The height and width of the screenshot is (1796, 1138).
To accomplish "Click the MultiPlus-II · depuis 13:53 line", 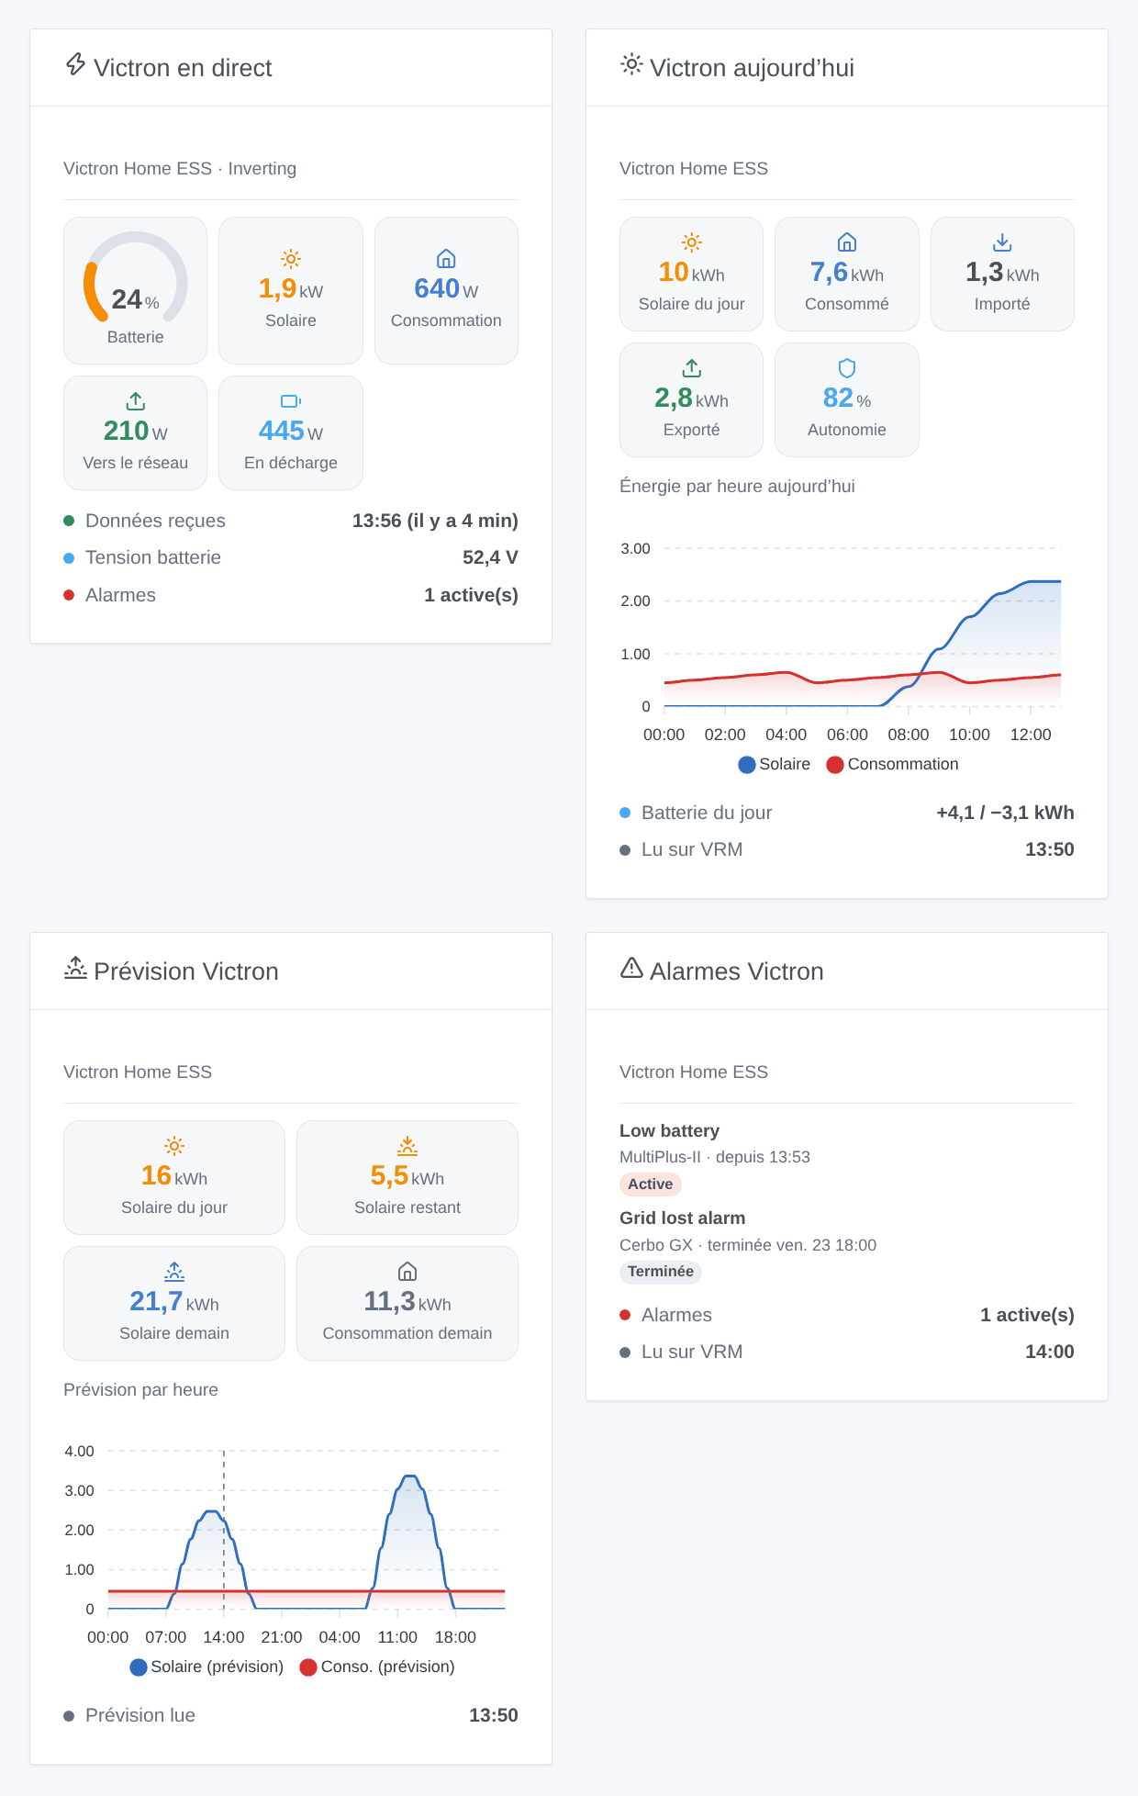I will [715, 1157].
